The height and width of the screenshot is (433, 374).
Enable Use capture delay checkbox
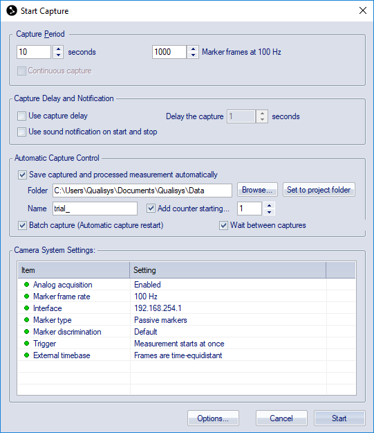coord(21,116)
